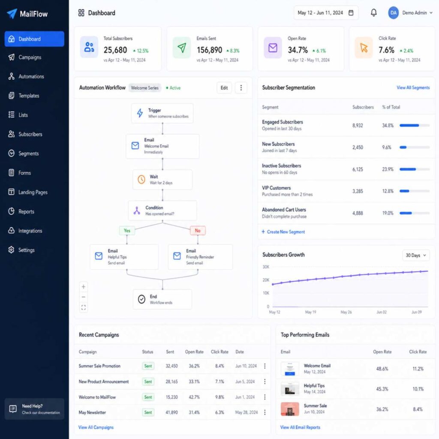The image size is (439, 439).
Task: Select the Condition branch node icon
Action: (137, 210)
